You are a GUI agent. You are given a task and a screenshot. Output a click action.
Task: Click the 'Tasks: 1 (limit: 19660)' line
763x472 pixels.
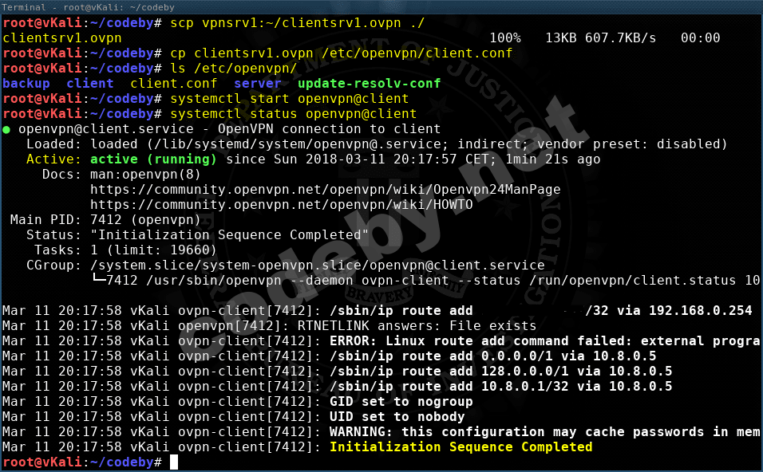pos(125,250)
